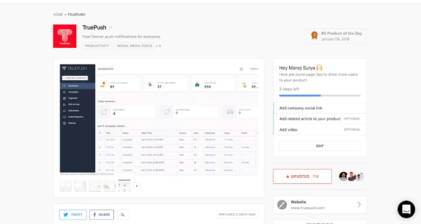Viewport: 421px width, 224px height.
Task: Click the add-to-collection list icon
Action: [x=123, y=214]
